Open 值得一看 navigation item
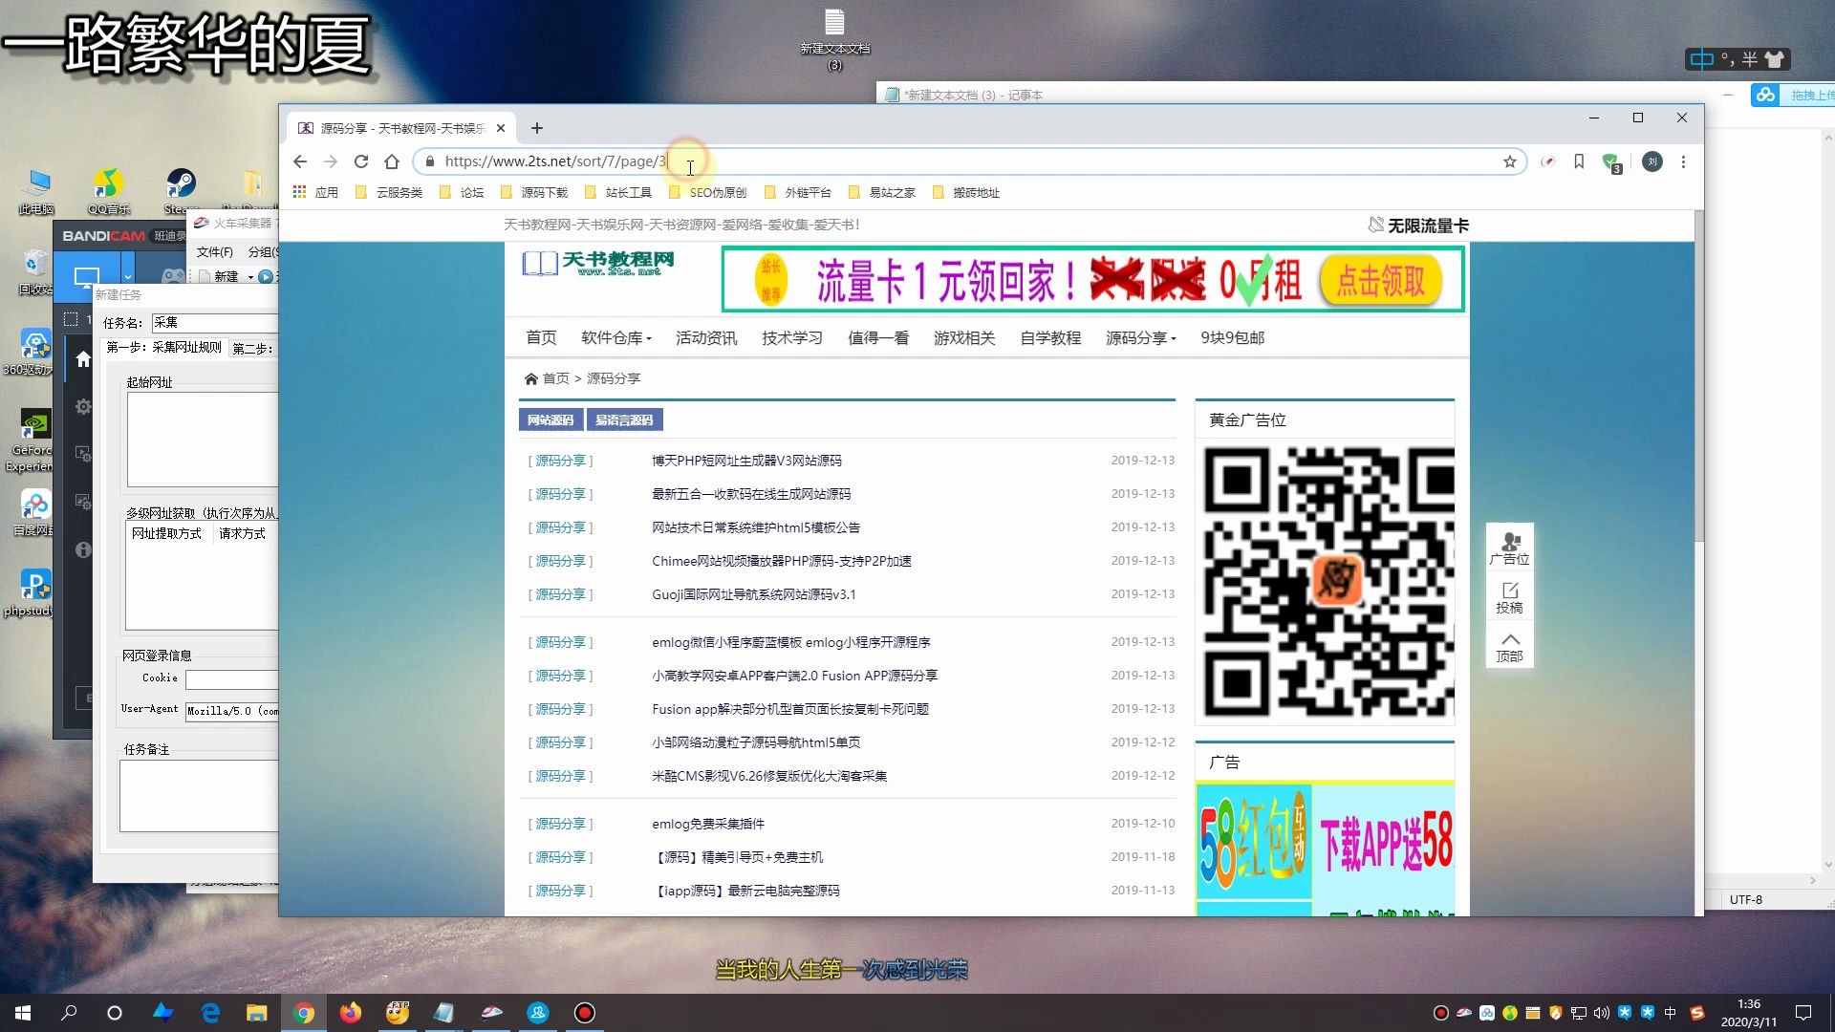Screen dimensions: 1835x1032 [x=878, y=337]
